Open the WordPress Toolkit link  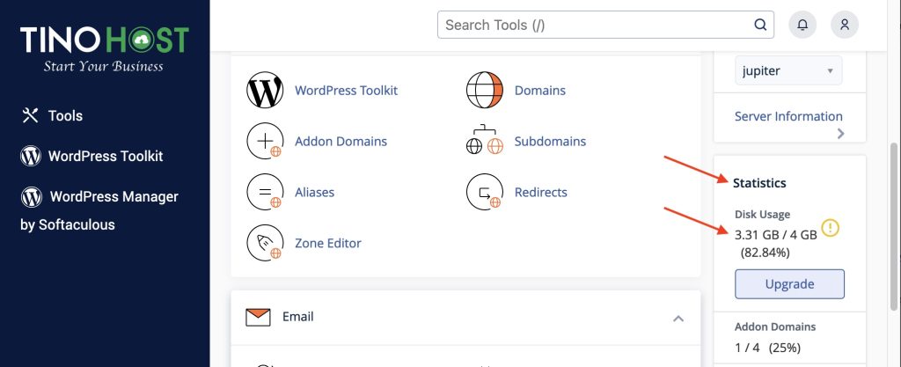click(x=346, y=91)
